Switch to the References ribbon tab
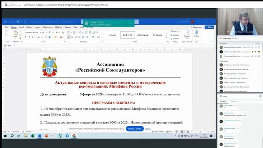The width and height of the screenshot is (263, 148). coord(48,27)
